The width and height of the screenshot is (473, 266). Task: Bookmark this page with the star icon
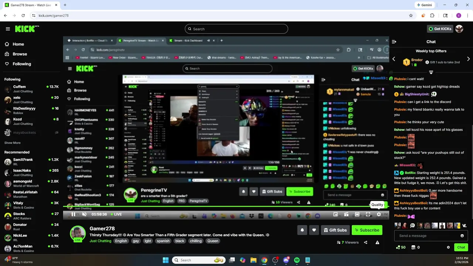point(411,16)
